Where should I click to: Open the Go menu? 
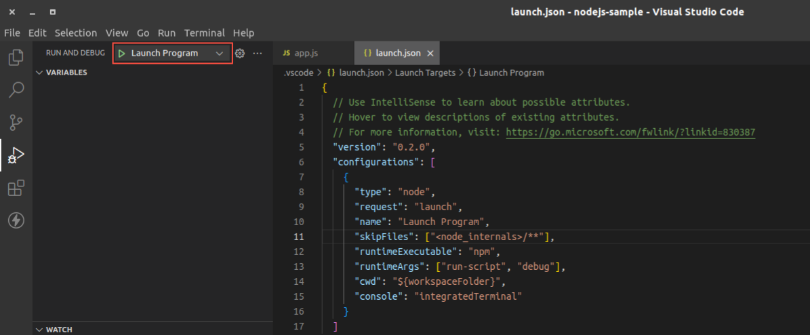coord(143,33)
